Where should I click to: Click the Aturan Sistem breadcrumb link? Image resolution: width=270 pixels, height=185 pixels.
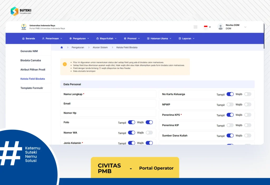(100, 47)
